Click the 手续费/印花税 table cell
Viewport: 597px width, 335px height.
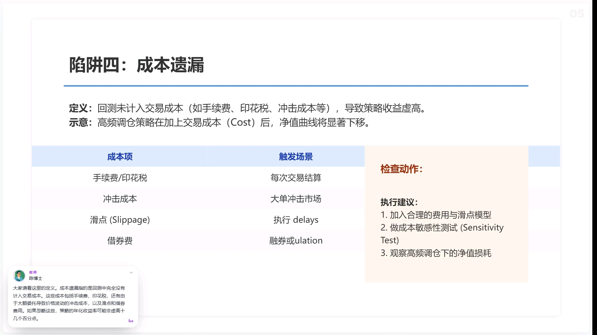point(120,178)
